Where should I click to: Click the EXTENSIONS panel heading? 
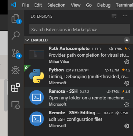coord(41,16)
